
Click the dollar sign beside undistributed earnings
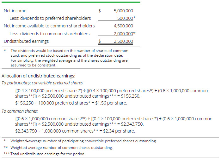click(100, 41)
